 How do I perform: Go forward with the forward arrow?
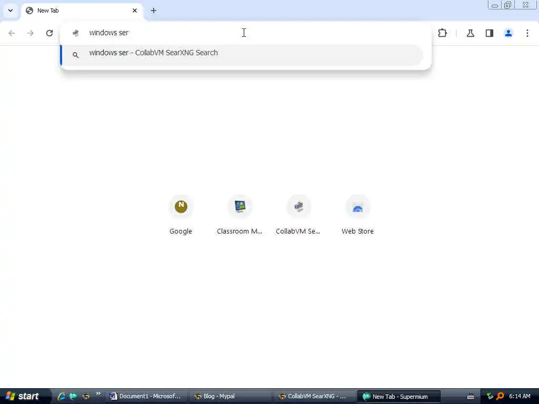[31, 33]
